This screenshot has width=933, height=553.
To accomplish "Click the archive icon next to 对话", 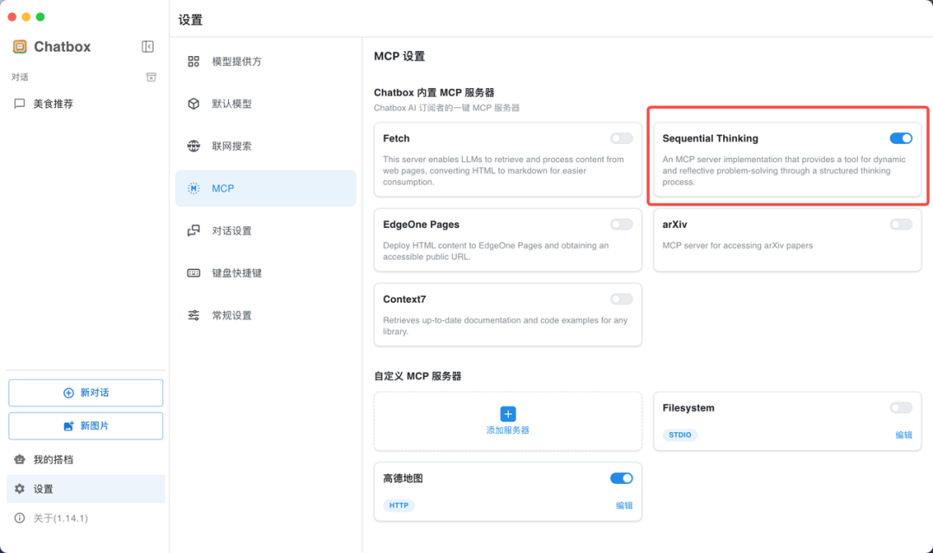I will [x=151, y=77].
